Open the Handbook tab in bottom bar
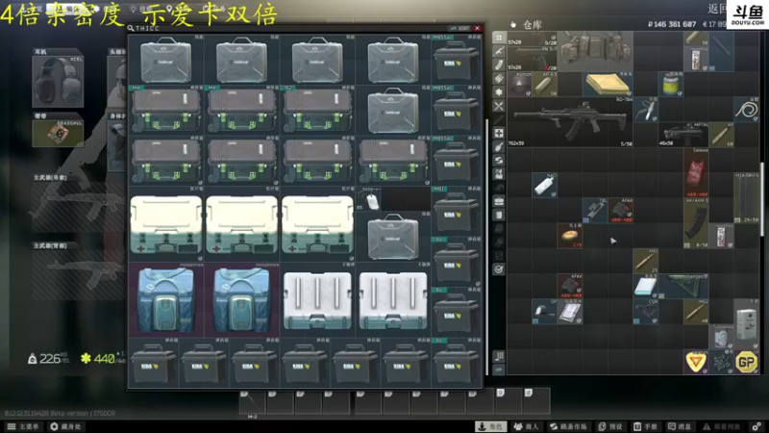769x433 pixels. coord(645,426)
